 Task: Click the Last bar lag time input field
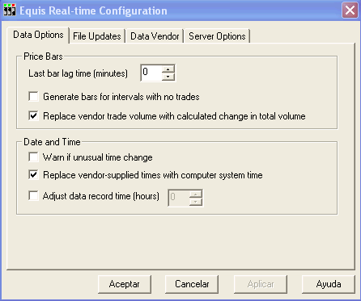[x=151, y=73]
